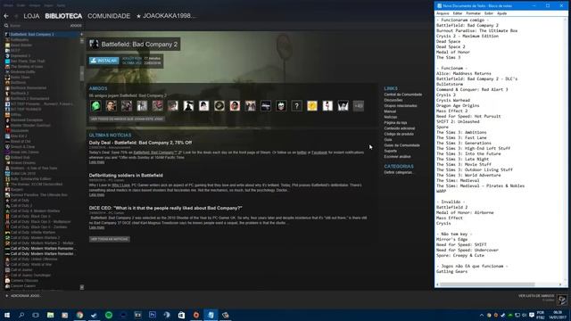Click 'Gatling Gears' line in Notepad
Image resolution: width=571 pixels, height=321 pixels.
pyautogui.click(x=451, y=271)
